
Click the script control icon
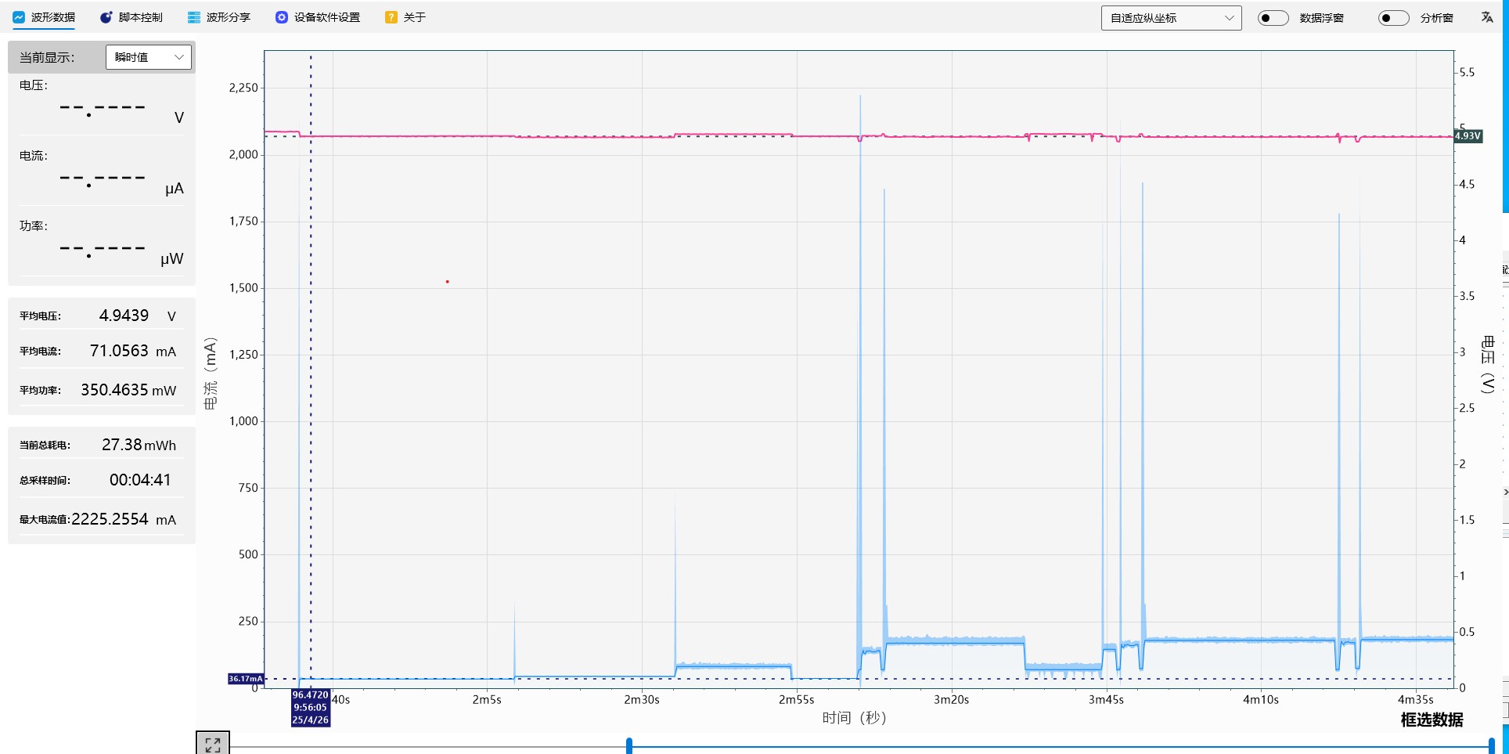point(106,17)
